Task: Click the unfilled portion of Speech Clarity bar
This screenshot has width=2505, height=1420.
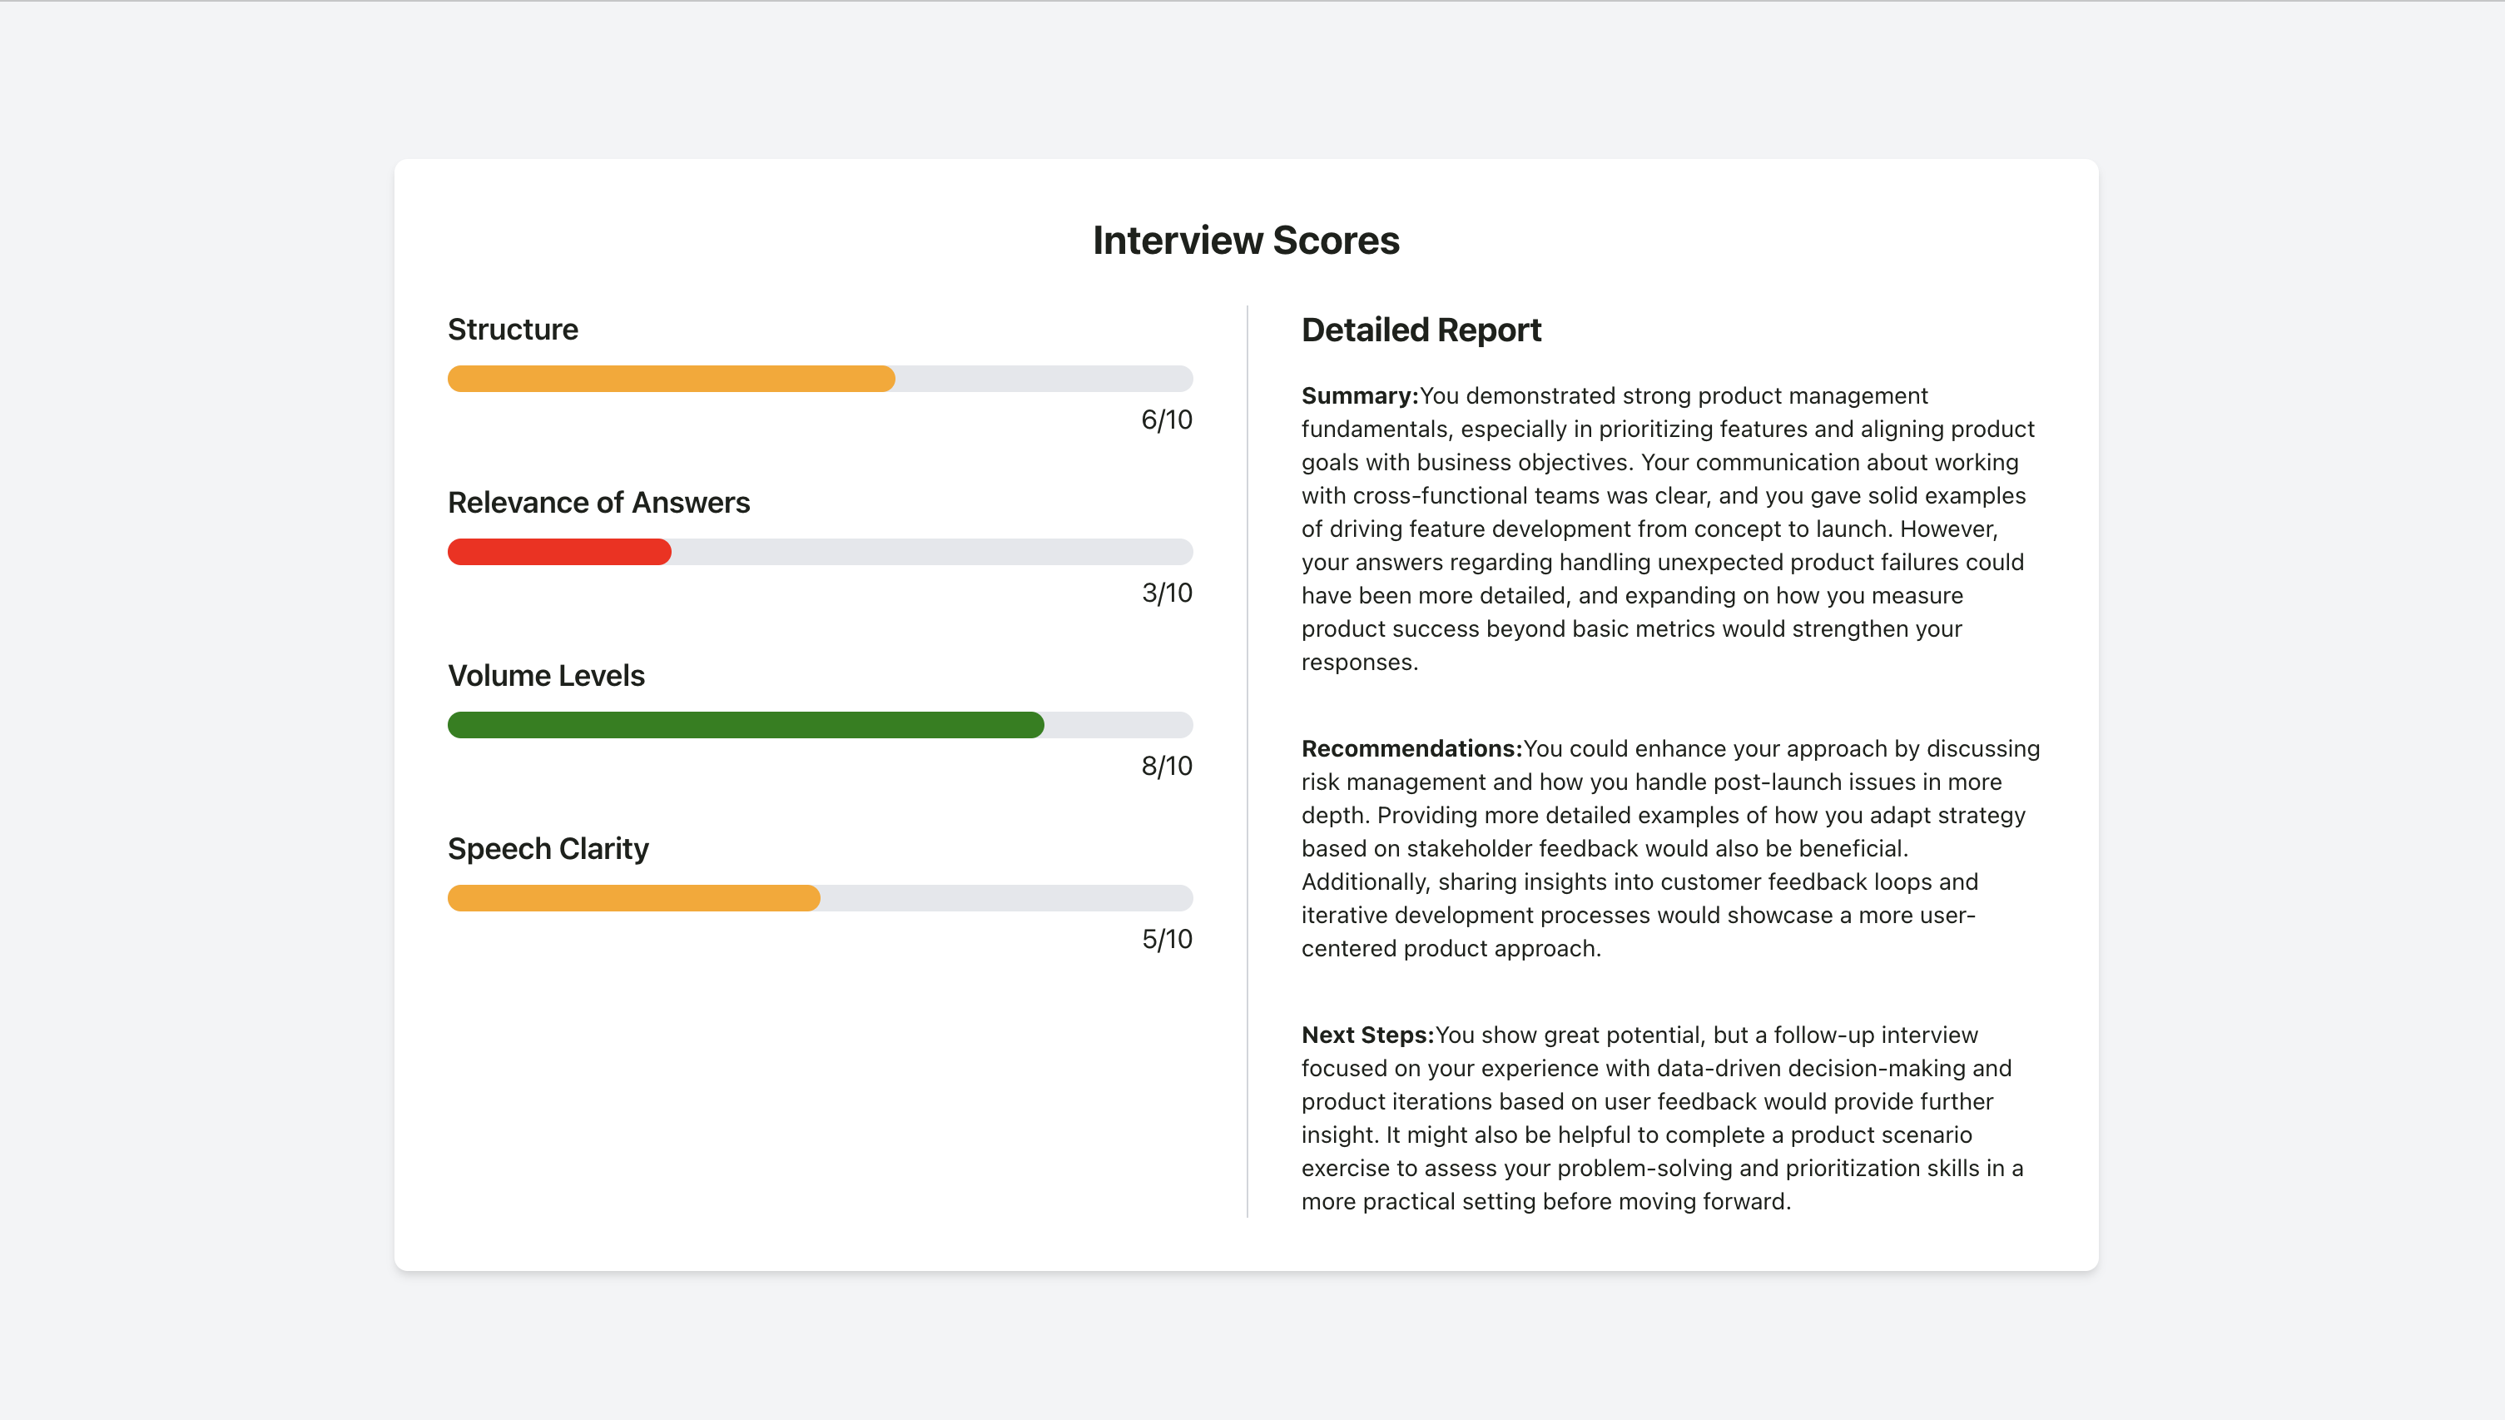Action: [x=1004, y=898]
